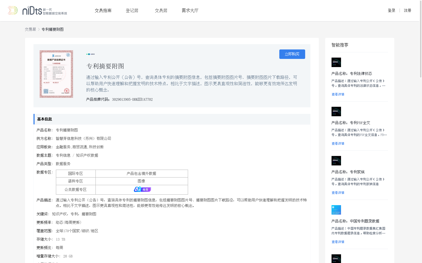The height and width of the screenshot is (263, 422).
Task: Click supplier name 智慧芽信息科技（苏州）有限公司
Action: pos(83,139)
